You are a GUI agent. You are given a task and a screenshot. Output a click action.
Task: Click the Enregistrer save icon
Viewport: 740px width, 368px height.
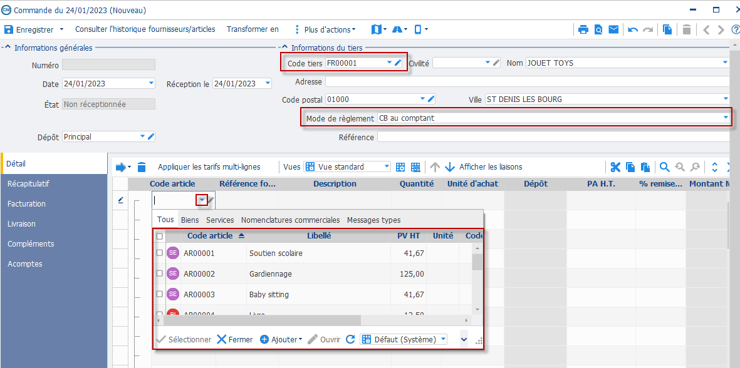tap(8, 29)
